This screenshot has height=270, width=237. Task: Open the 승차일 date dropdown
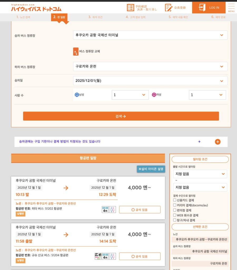click(x=150, y=80)
